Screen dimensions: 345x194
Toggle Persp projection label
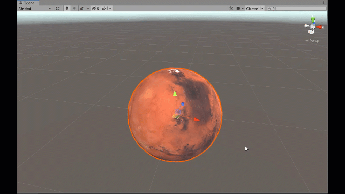[312, 41]
